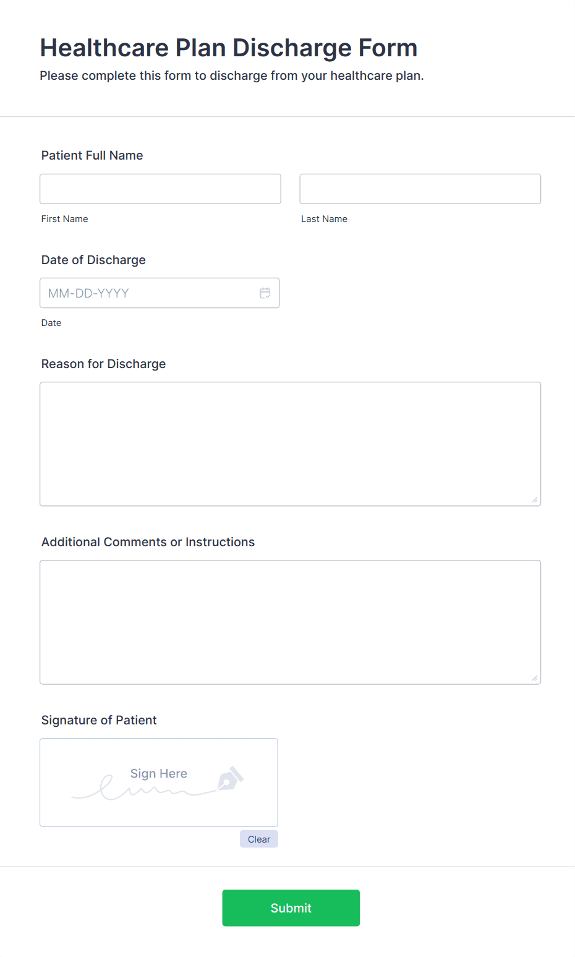The image size is (575, 957).
Task: Click the Clear button below signature
Action: (258, 839)
